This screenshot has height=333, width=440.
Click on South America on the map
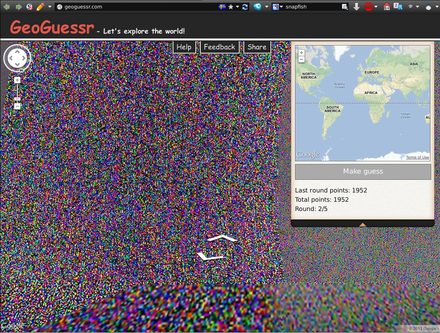(333, 109)
